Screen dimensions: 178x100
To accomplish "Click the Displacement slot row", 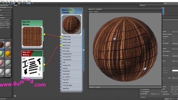I will pos(71,54).
